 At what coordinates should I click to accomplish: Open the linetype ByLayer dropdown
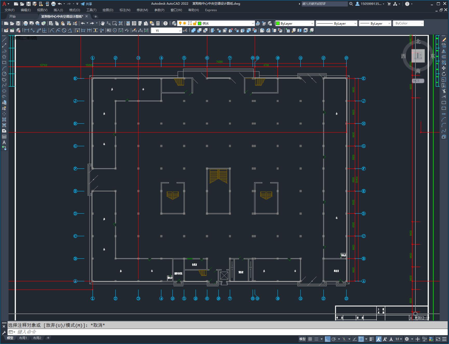point(337,23)
